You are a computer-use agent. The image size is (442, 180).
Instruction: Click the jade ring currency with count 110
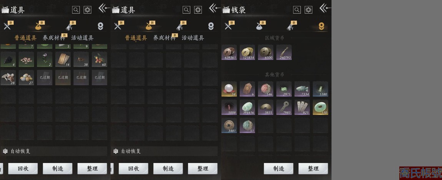pos(321,107)
